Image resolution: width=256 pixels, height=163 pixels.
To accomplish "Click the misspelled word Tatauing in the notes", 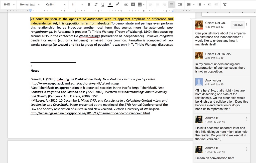I will click(x=63, y=79).
